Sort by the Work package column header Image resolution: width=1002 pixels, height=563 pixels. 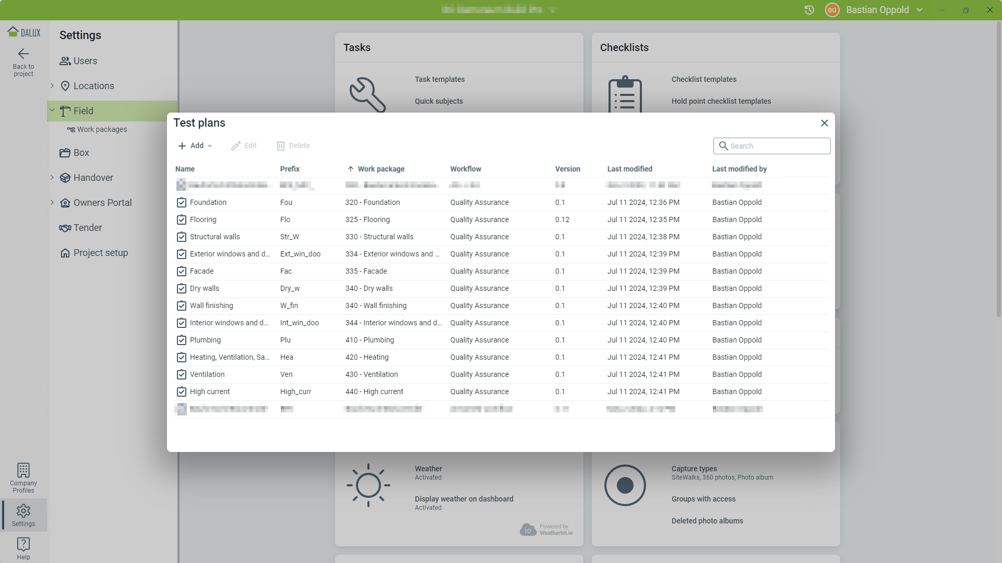(381, 169)
